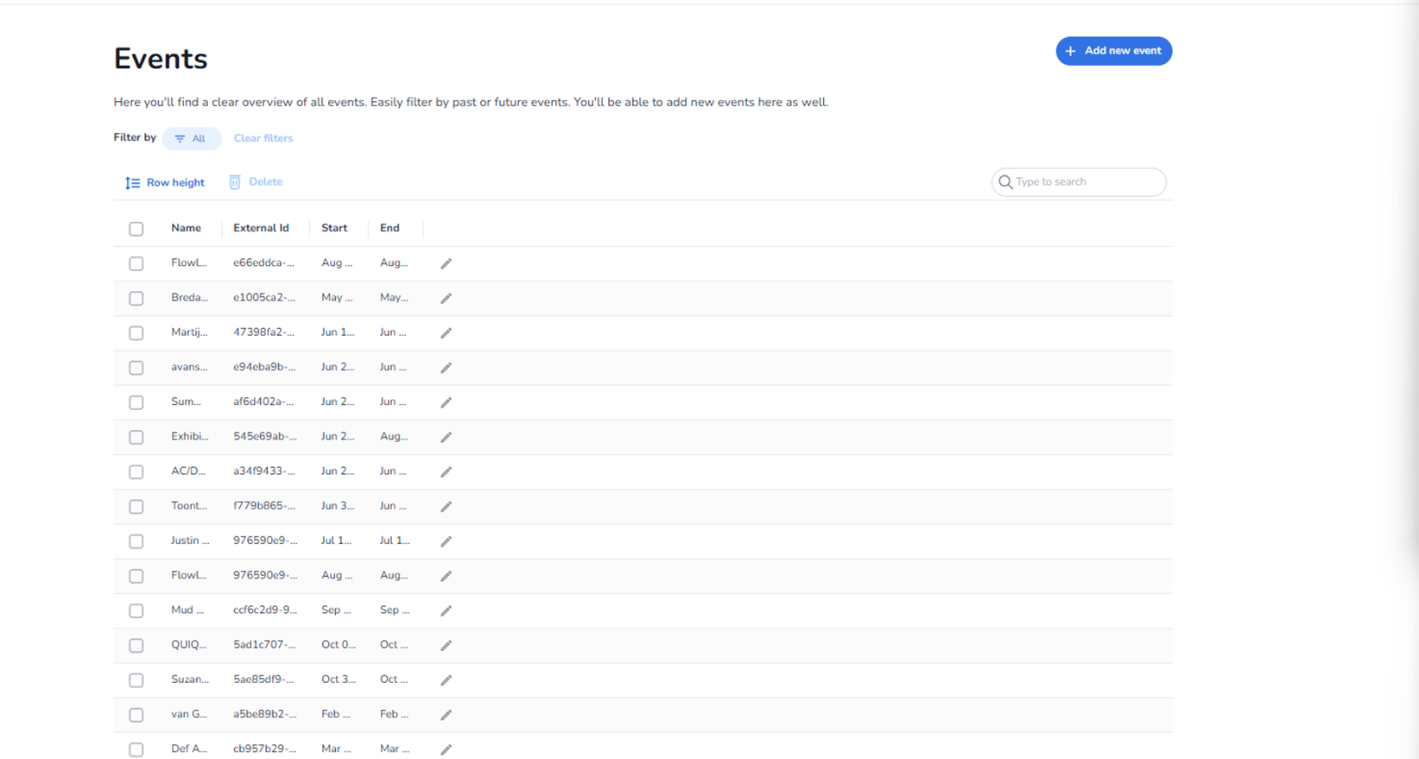Sort by the External Id column header
The image size is (1419, 759).
pos(261,228)
